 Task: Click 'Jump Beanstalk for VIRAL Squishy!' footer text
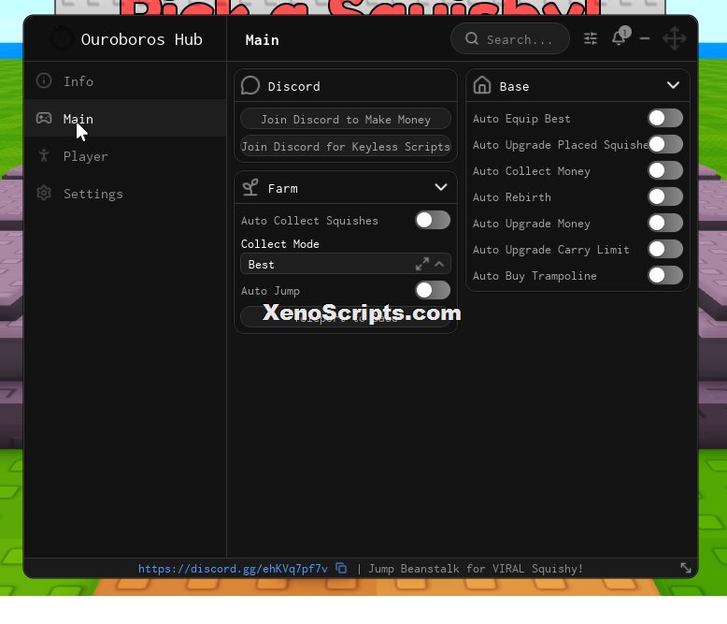point(476,569)
